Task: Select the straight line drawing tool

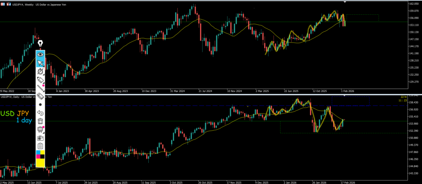Action: (40, 87)
